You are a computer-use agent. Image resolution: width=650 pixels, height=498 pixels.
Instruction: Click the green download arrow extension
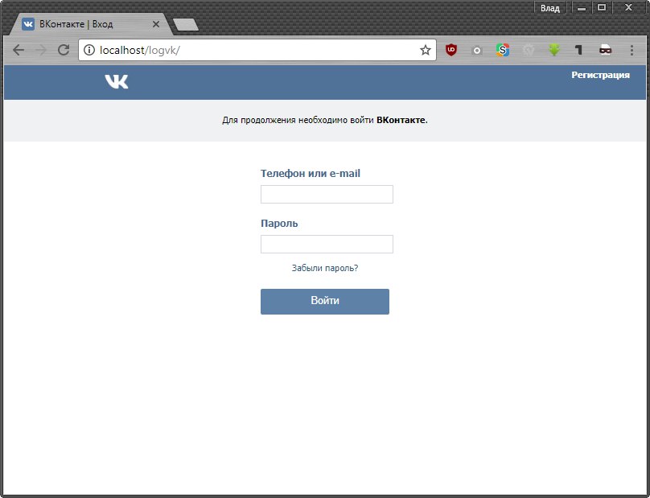(553, 50)
